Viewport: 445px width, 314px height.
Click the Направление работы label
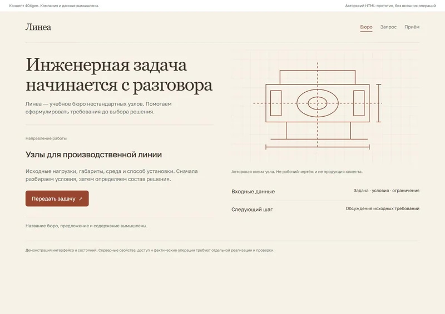coord(46,138)
